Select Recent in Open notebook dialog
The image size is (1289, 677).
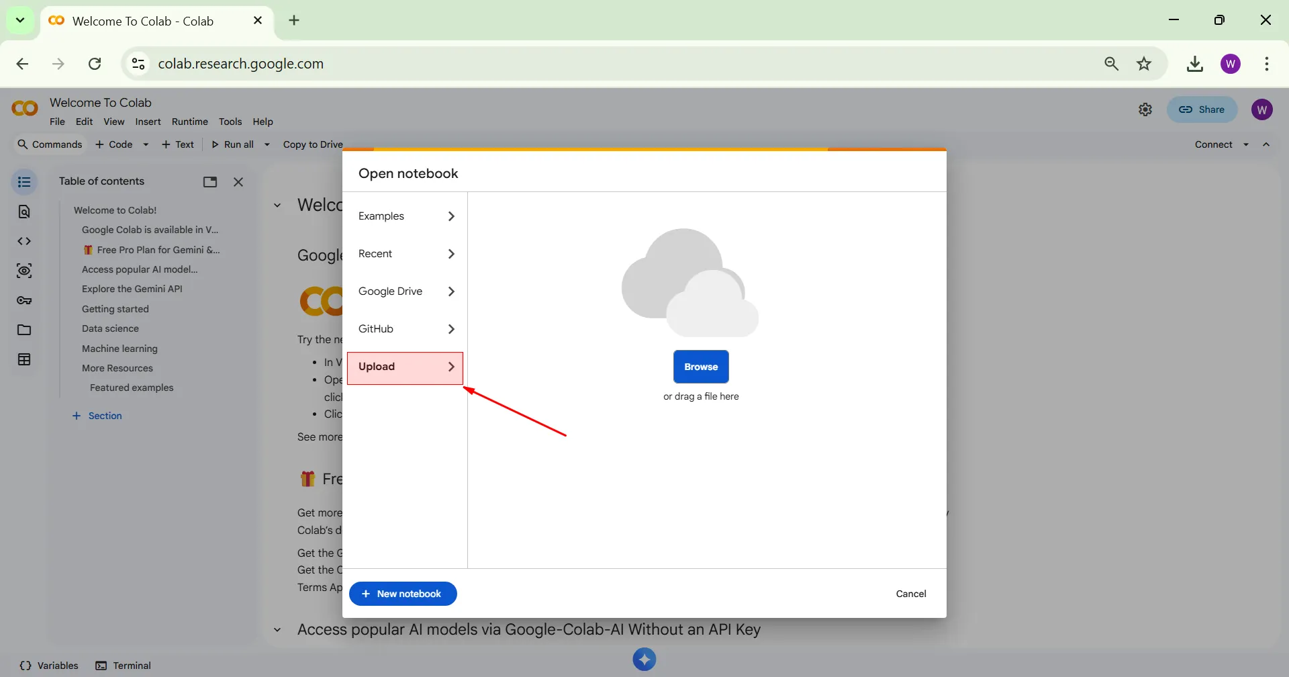[x=405, y=254]
